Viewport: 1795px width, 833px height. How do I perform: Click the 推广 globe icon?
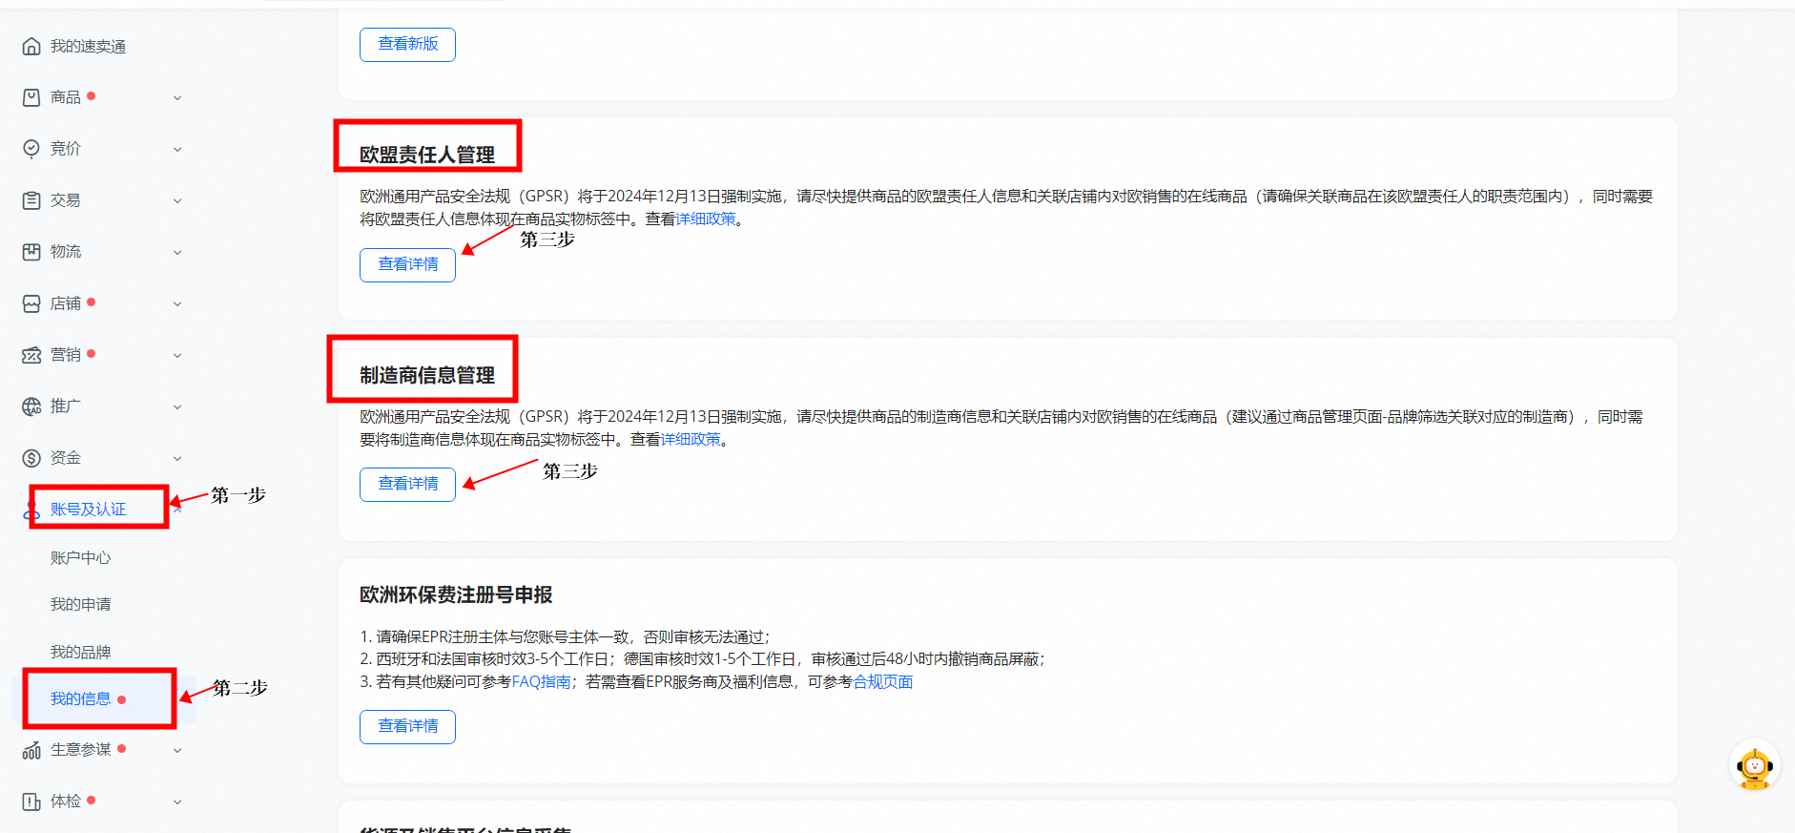click(31, 406)
